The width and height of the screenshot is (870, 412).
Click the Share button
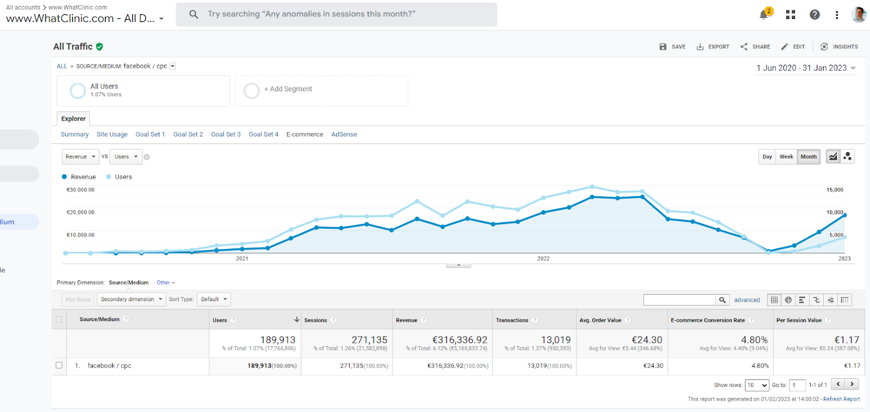tap(755, 47)
